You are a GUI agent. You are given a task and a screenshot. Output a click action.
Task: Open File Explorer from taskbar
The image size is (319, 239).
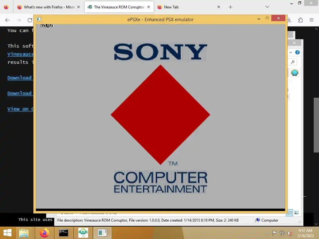pyautogui.click(x=24, y=233)
